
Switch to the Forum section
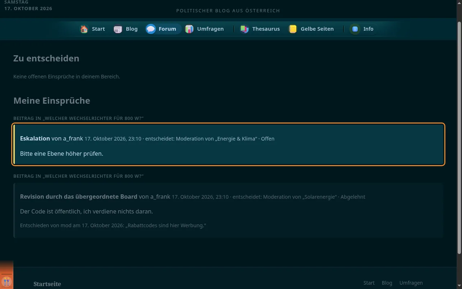click(x=163, y=29)
